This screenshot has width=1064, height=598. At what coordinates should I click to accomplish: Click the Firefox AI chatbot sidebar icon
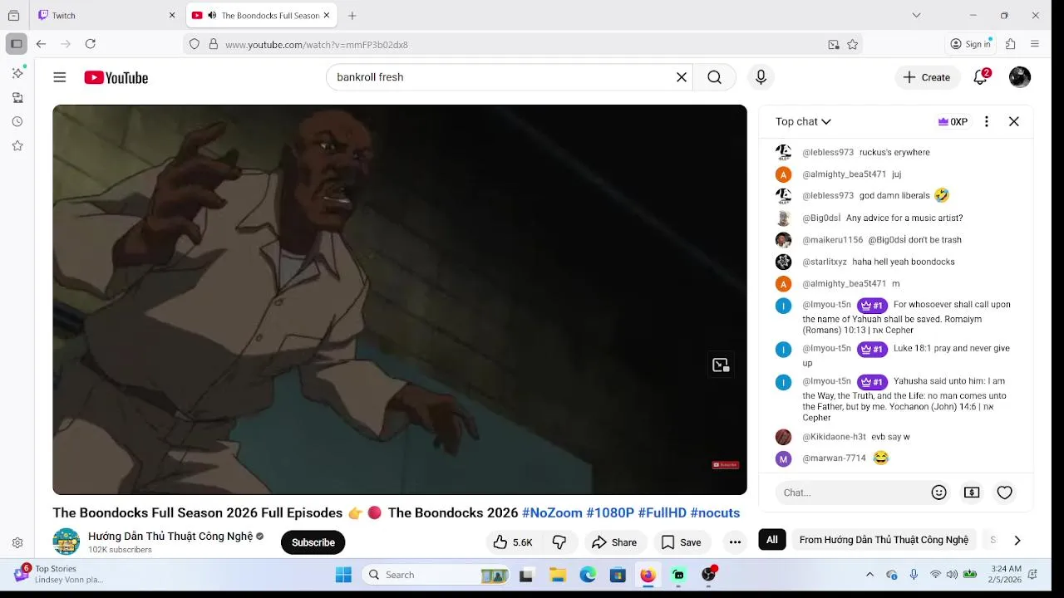[17, 73]
